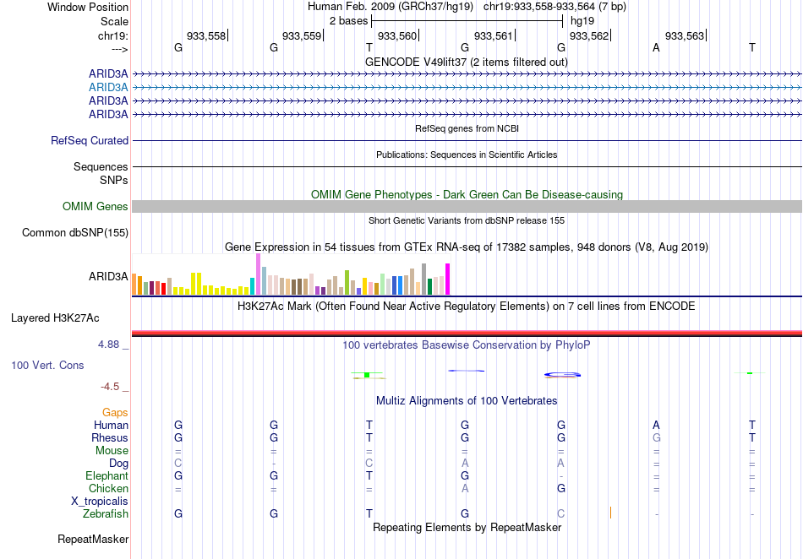
Task: Open the Common dbSNP(155) track label
Action: click(75, 233)
